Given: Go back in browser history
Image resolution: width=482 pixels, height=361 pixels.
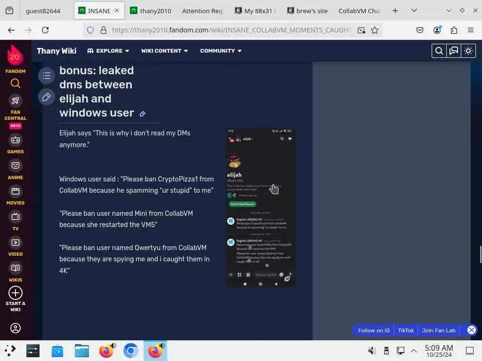Looking at the screenshot, I should tap(11, 30).
